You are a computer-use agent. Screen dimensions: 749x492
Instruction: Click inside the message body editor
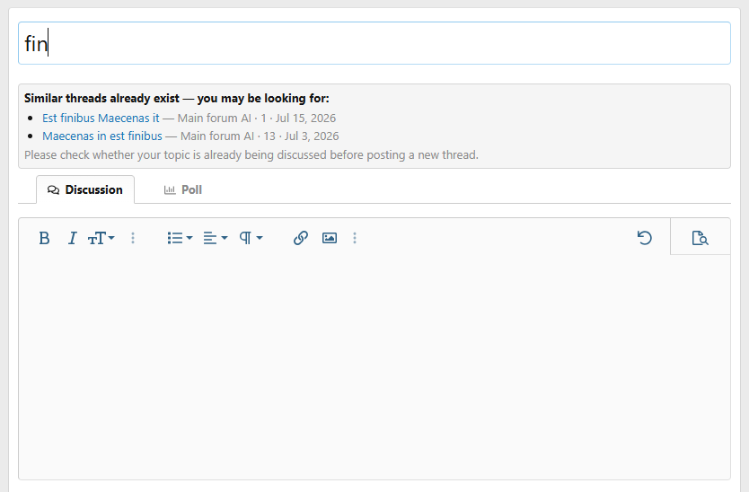[374, 365]
